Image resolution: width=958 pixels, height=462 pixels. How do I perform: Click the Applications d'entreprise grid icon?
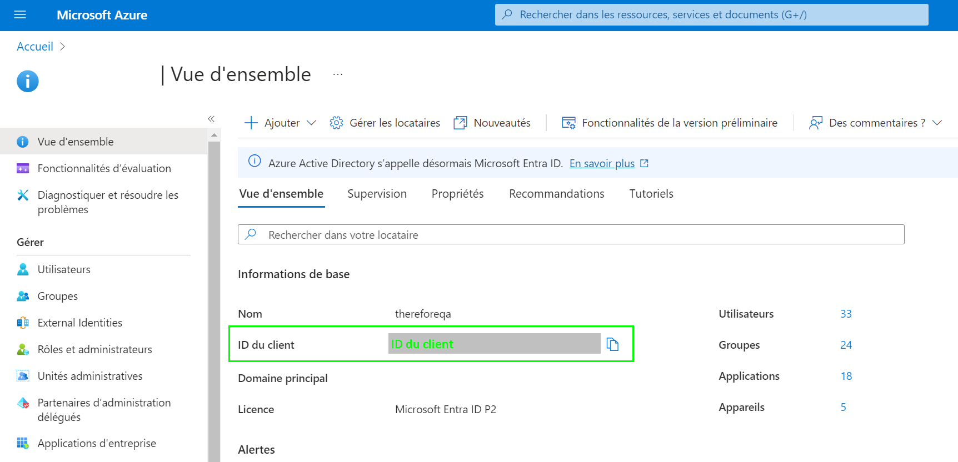(x=23, y=443)
